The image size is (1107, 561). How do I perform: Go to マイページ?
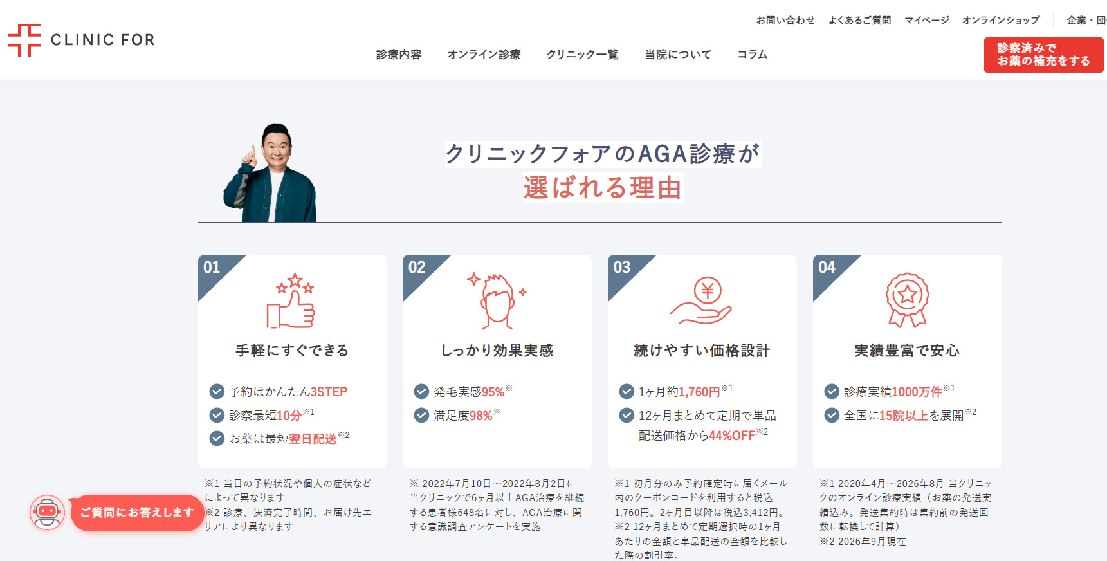pos(927,20)
